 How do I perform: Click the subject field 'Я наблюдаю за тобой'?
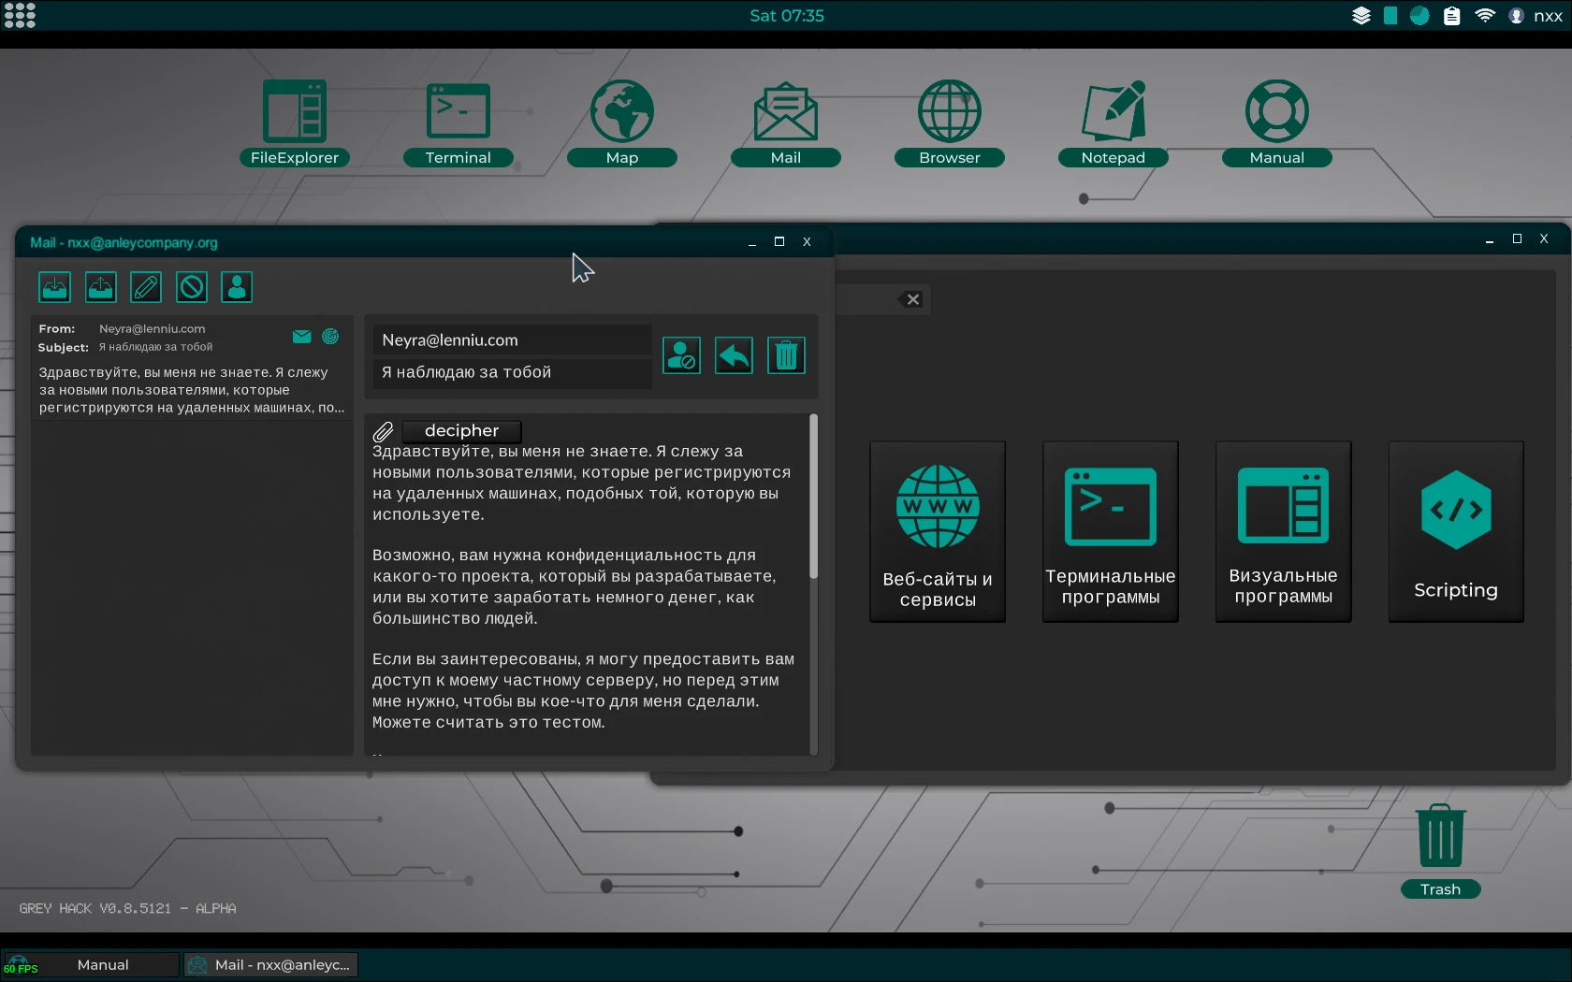tap(511, 372)
